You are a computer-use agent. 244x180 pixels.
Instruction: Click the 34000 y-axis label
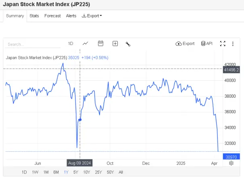(230, 128)
